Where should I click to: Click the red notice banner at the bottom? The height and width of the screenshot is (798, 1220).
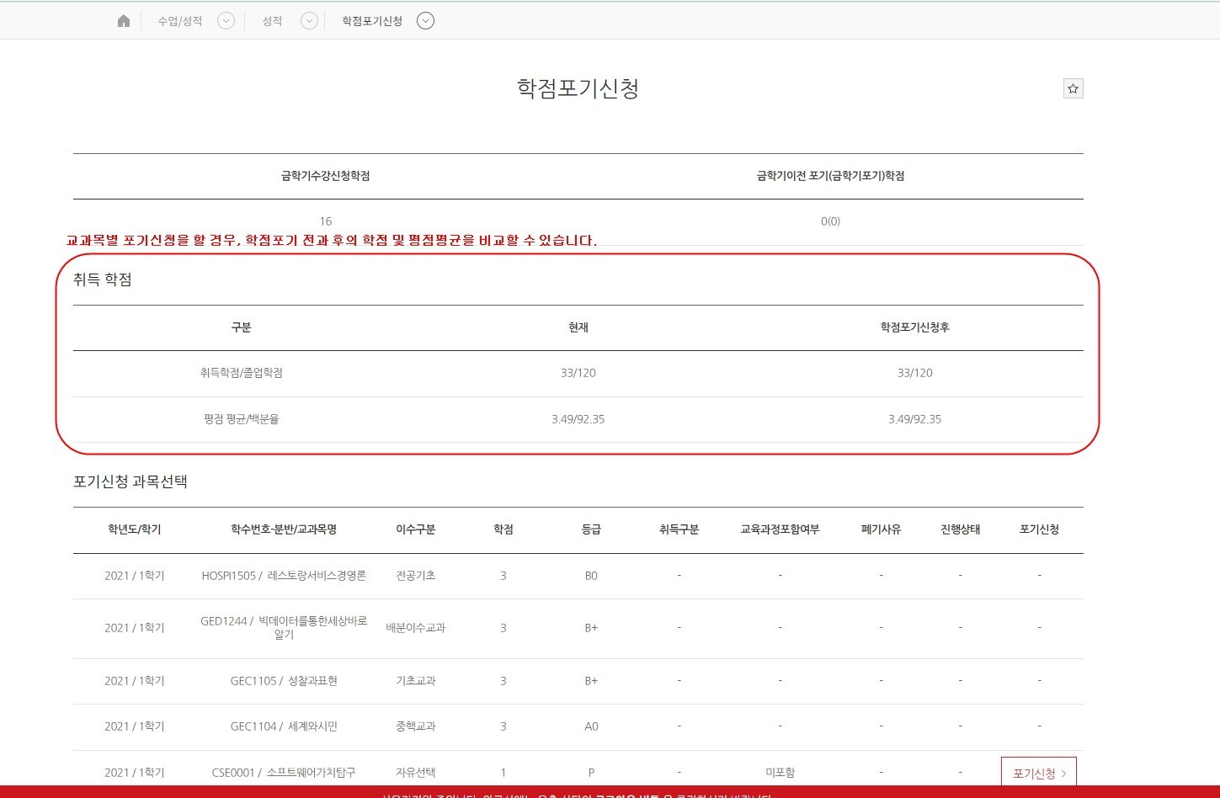point(610,795)
